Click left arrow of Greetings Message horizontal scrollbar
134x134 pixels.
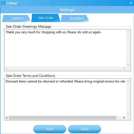click(x=7, y=68)
